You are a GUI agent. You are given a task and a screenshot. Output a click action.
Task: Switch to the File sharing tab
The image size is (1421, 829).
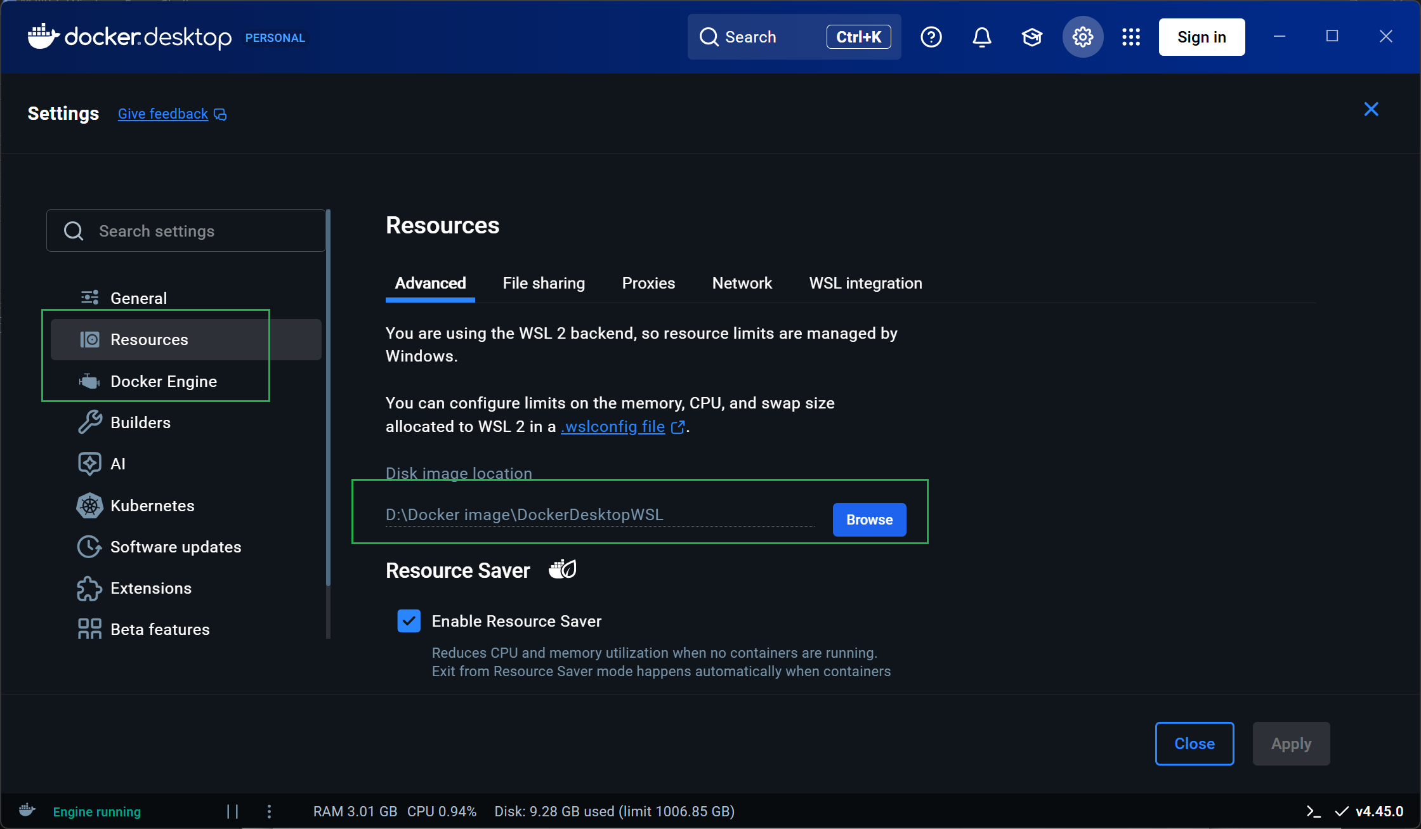click(544, 284)
